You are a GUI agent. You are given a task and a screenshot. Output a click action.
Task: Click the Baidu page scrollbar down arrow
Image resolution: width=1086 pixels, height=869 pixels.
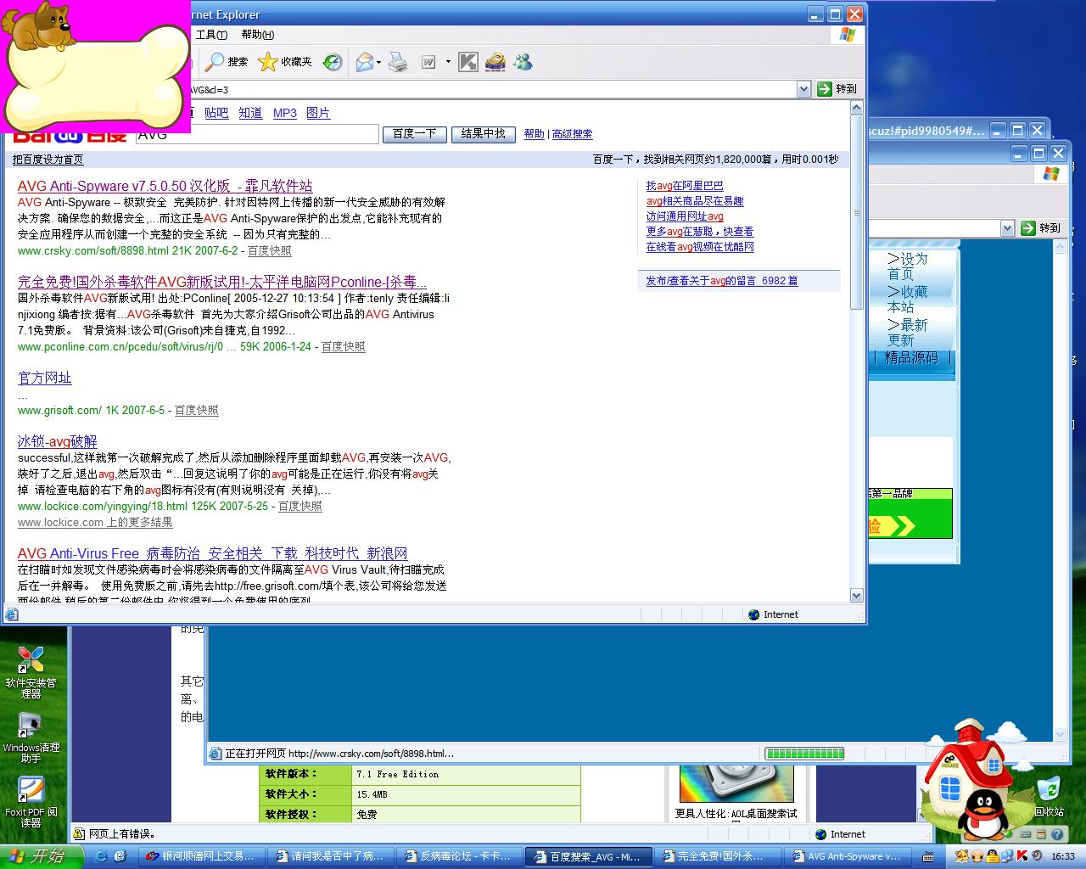[x=856, y=596]
